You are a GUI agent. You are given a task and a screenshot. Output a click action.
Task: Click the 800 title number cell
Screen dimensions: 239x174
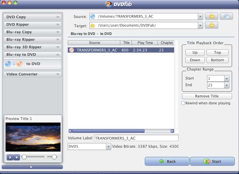point(125,50)
